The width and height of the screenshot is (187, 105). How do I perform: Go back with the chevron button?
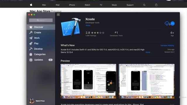(x=58, y=15)
